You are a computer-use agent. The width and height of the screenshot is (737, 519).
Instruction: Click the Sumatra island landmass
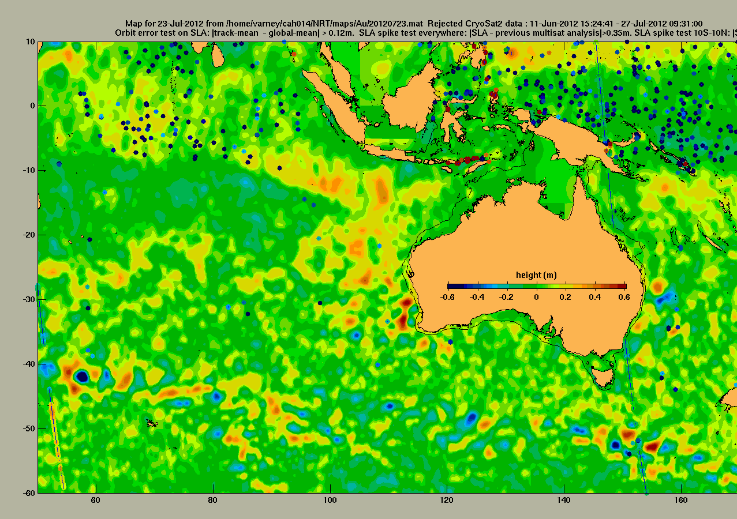338,110
